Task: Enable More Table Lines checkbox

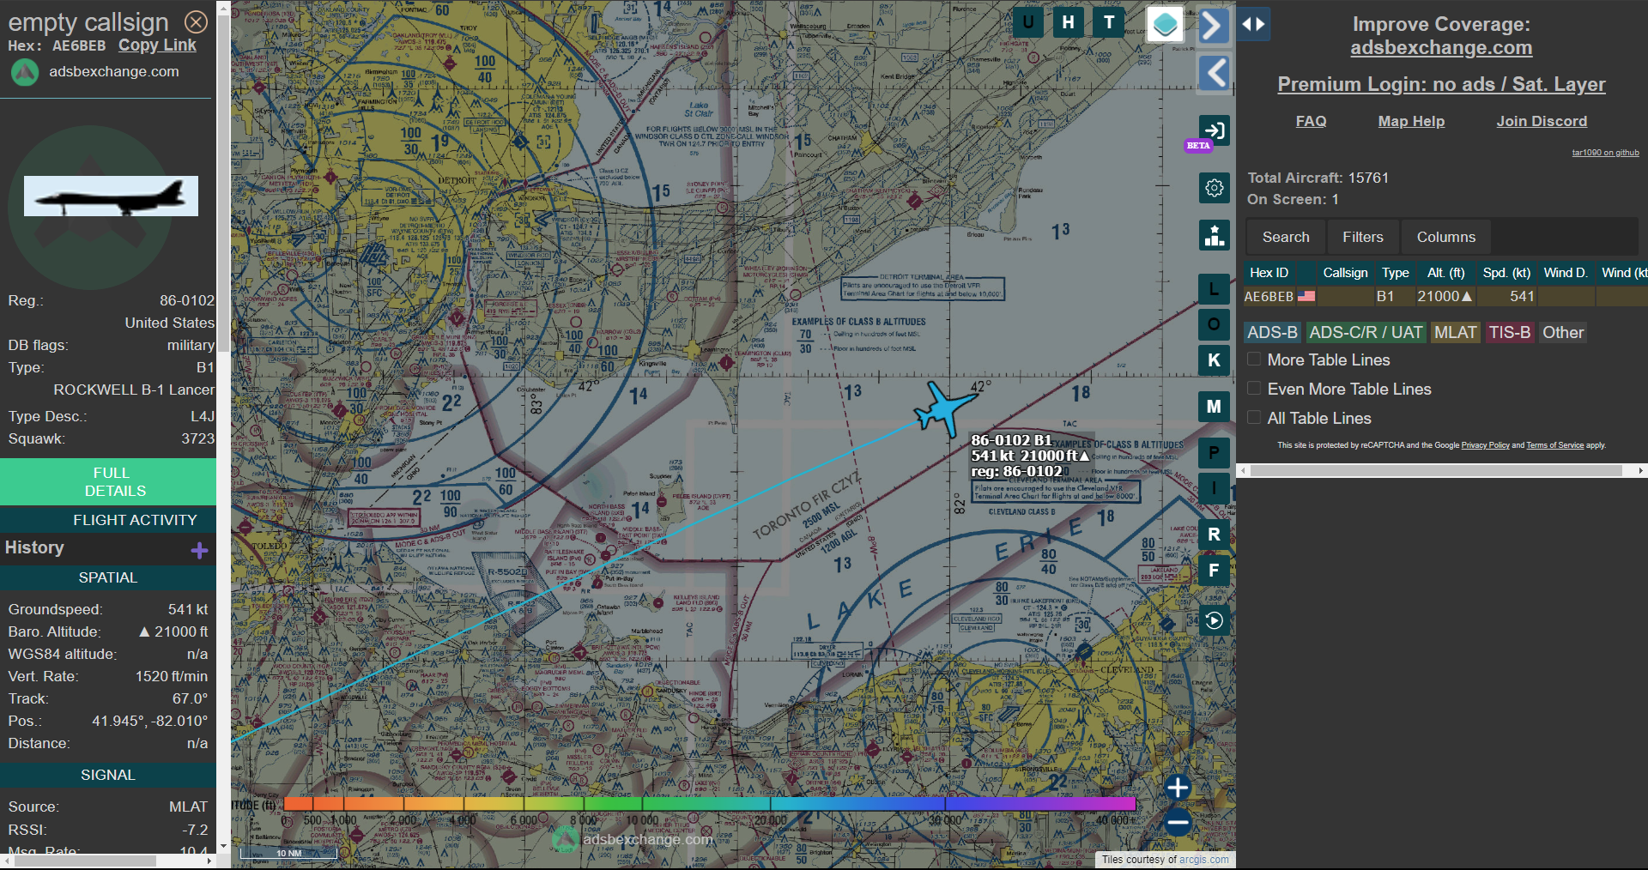Action: point(1254,359)
